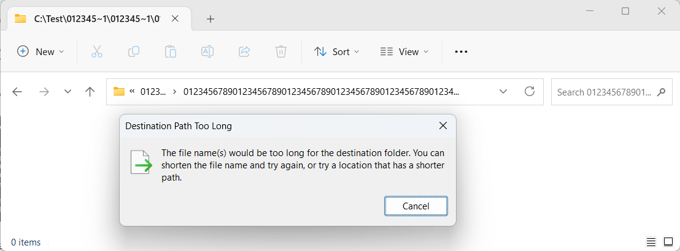Click the search box field
The image size is (680, 251).
[x=611, y=92]
